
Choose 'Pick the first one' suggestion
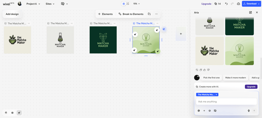pos(211,77)
